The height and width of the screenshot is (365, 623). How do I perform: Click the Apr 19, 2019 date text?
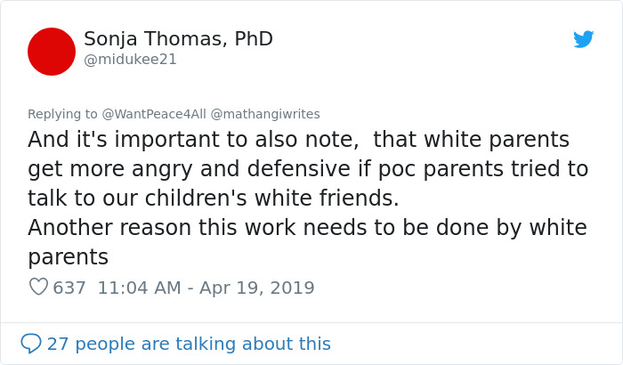pyautogui.click(x=257, y=288)
